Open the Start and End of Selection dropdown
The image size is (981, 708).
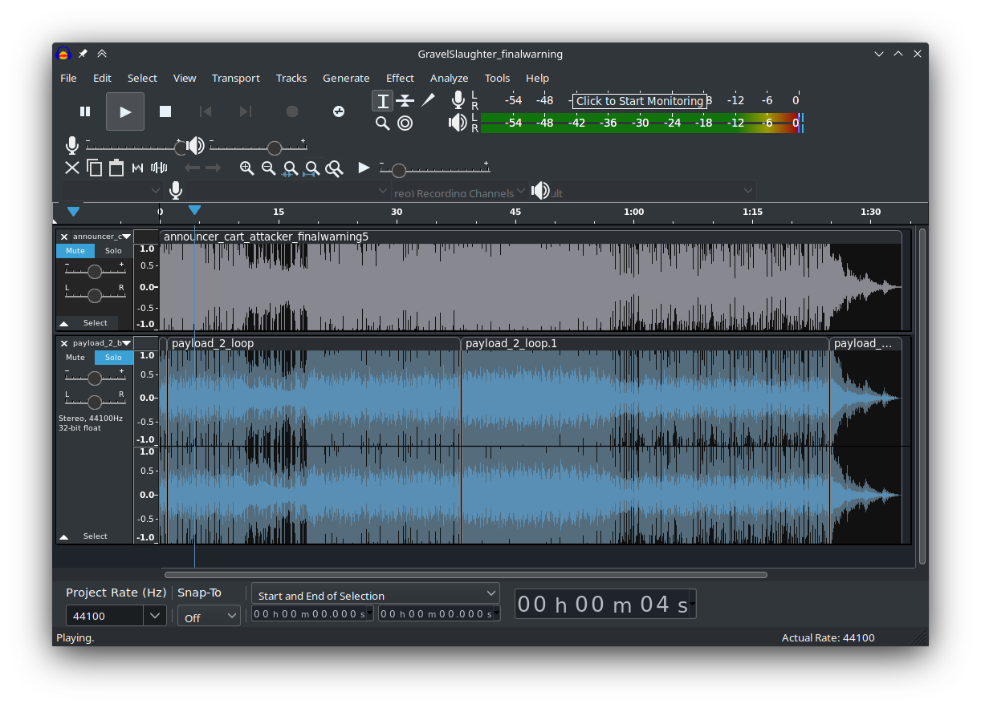pos(375,593)
